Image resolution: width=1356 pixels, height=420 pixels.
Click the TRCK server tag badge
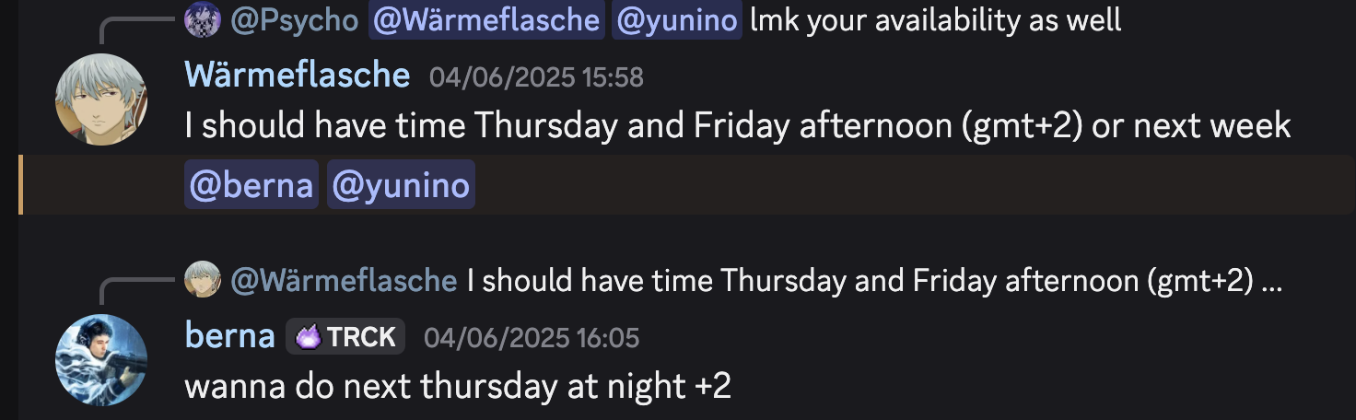pos(345,337)
